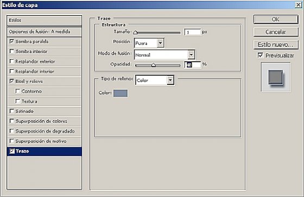Click the Tamaño px input field
Viewport: 304px width, 197px height.
coord(192,32)
